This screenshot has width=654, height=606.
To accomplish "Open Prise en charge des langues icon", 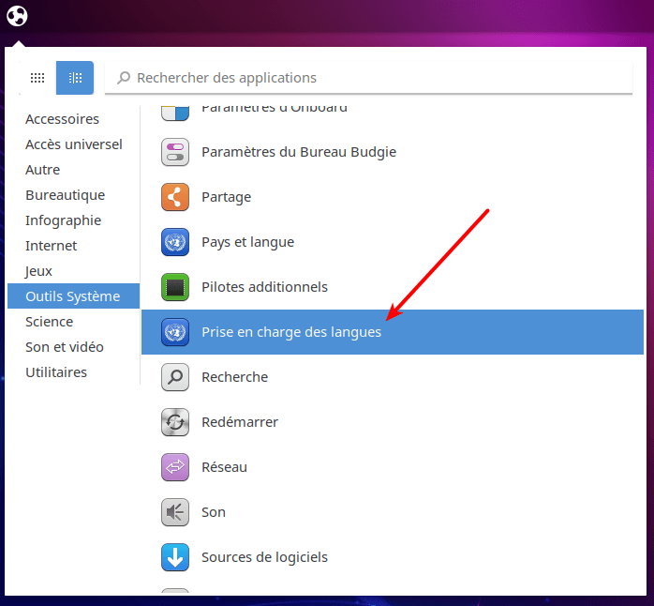I will click(x=175, y=332).
